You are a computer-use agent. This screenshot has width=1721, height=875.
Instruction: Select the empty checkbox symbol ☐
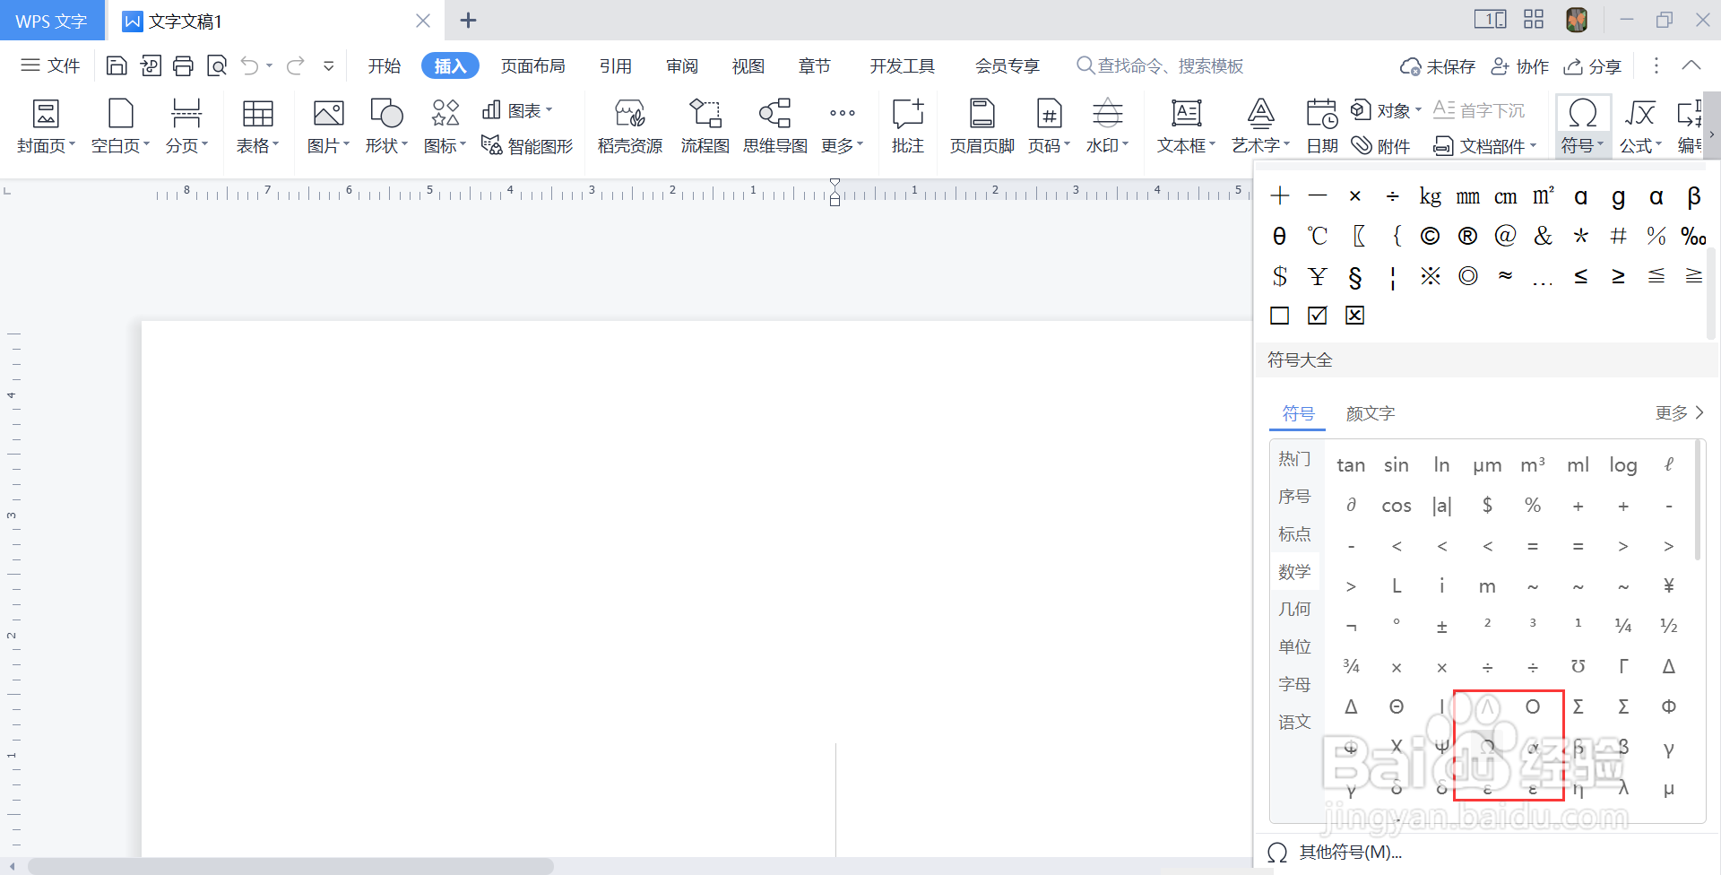1279,315
